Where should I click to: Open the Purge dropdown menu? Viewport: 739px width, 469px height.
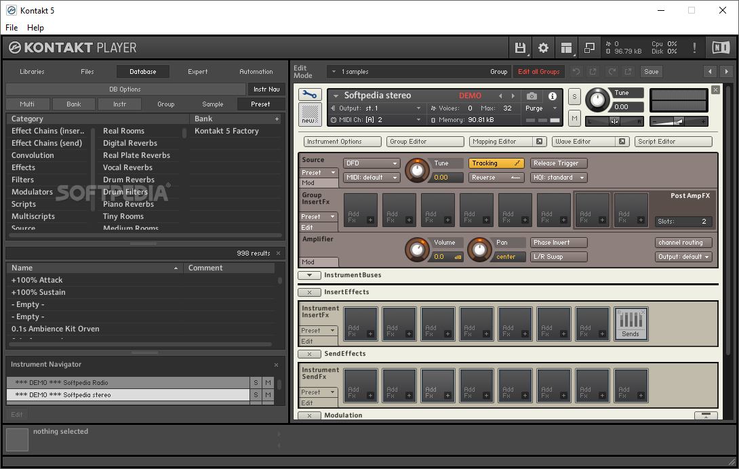tap(542, 108)
